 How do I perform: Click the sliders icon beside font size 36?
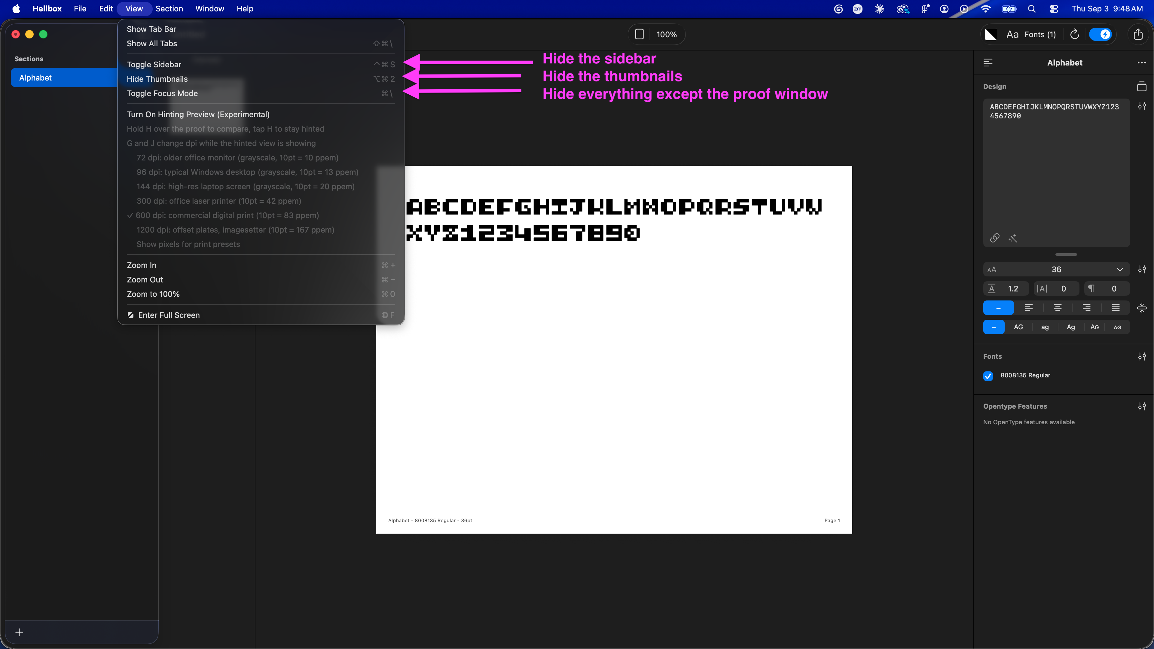[x=1142, y=270]
